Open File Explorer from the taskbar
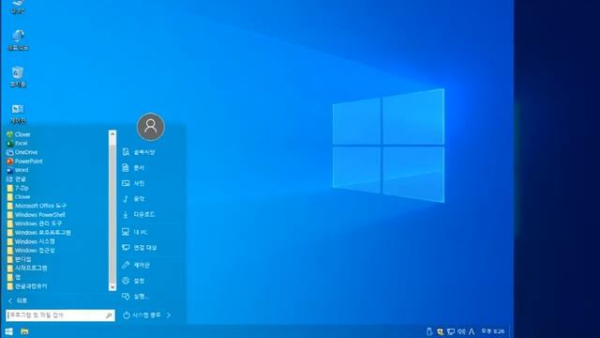 (24, 331)
